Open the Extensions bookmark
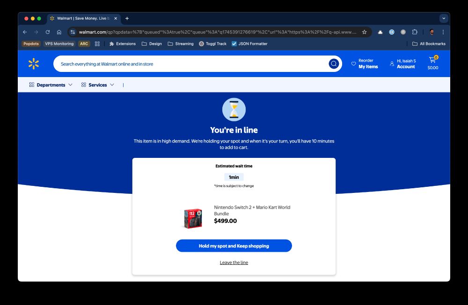Image resolution: width=468 pixels, height=305 pixels. coord(122,44)
